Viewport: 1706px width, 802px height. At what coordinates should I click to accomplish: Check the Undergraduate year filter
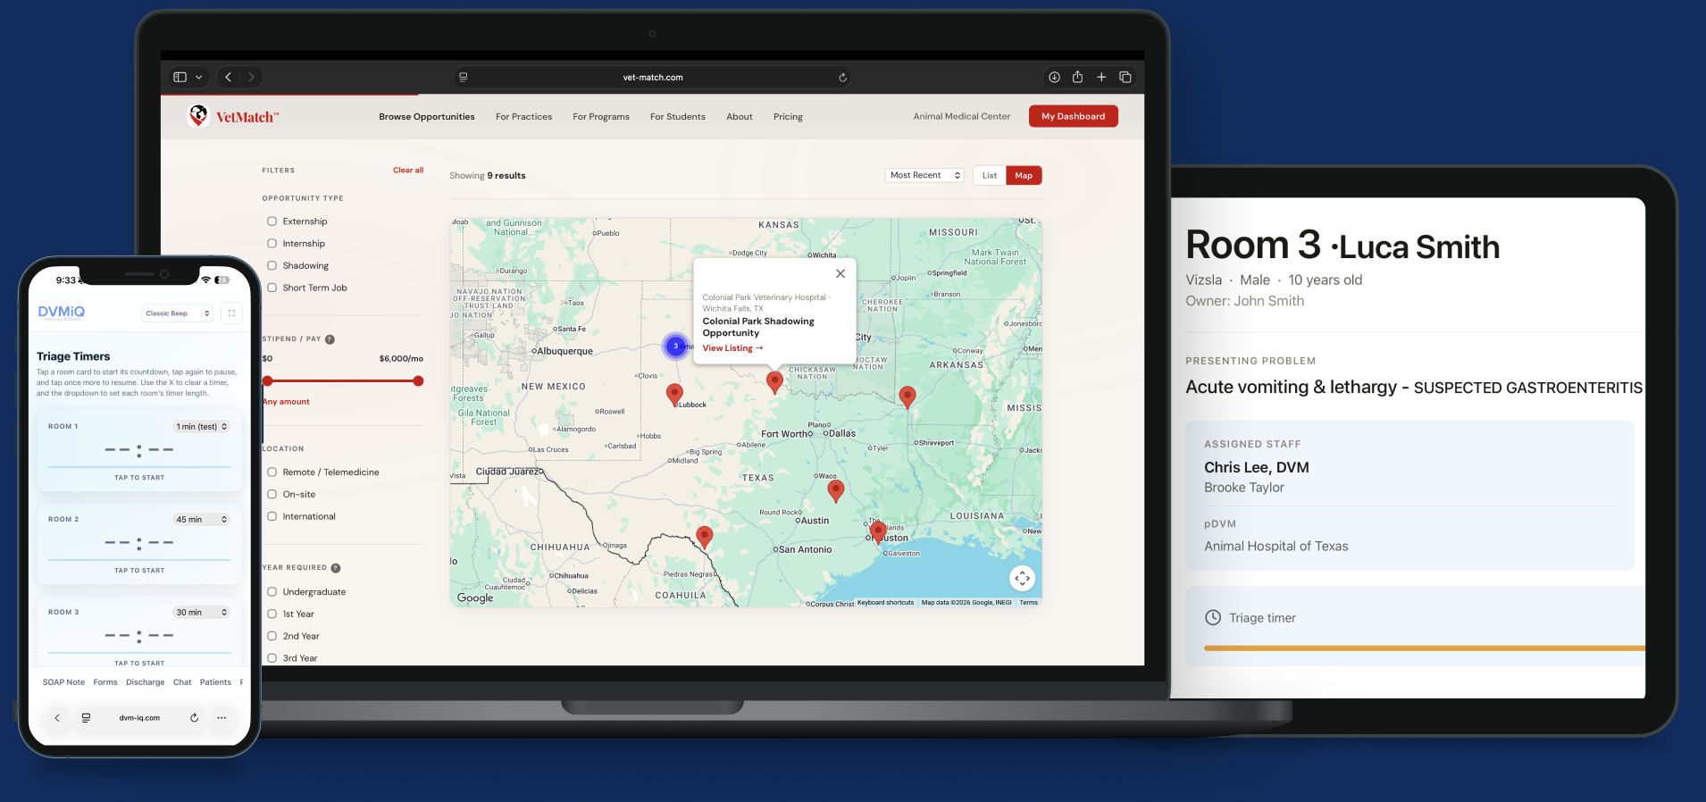tap(272, 592)
